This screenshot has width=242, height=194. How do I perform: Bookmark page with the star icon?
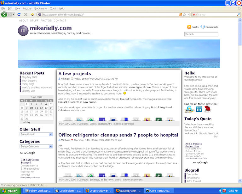[x=184, y=15]
